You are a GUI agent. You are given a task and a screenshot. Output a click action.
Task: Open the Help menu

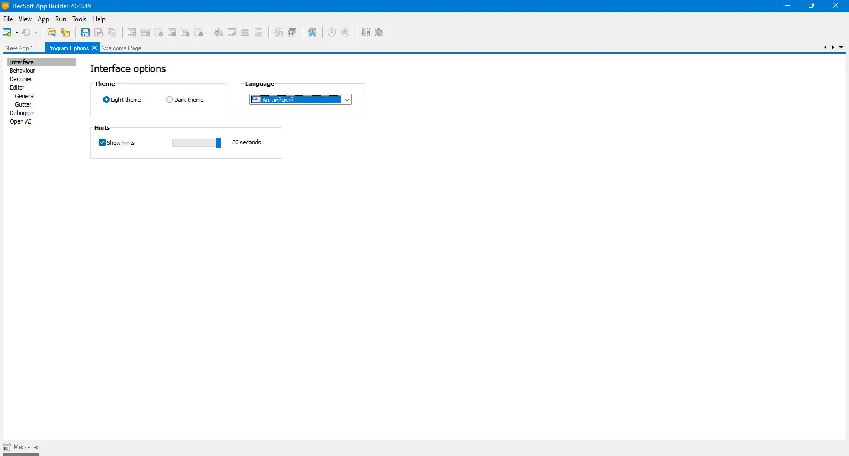point(99,19)
